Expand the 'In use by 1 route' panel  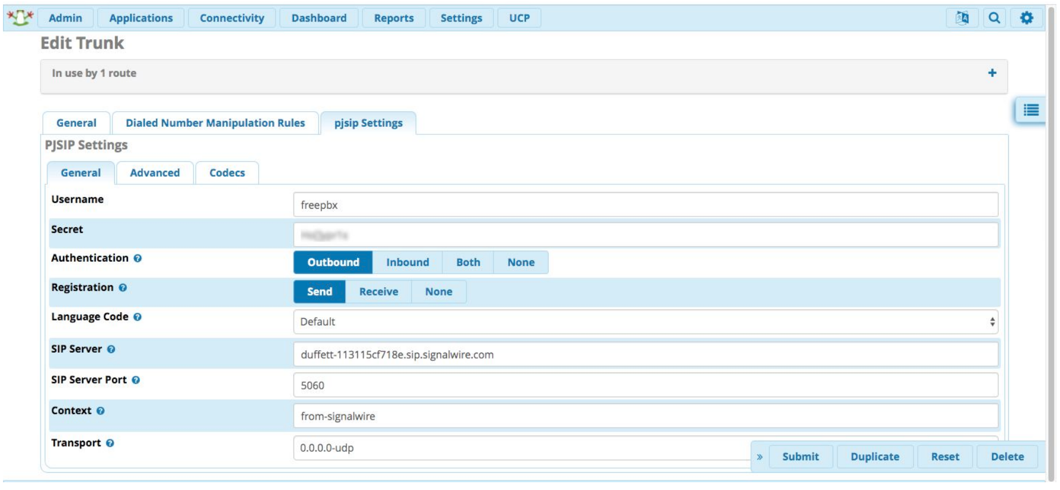coord(992,73)
